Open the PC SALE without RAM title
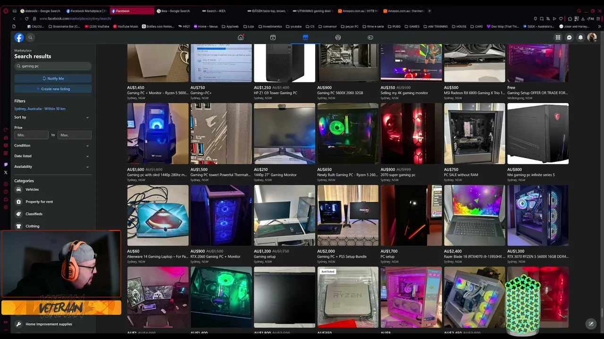Screen dimensions: 604x339 (461, 175)
